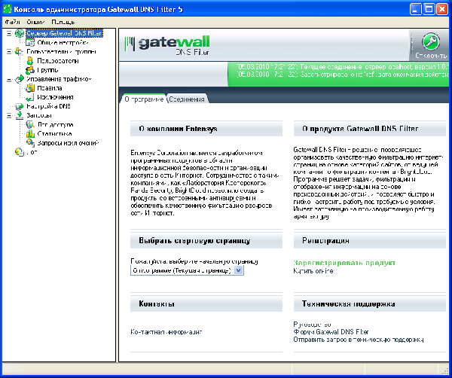
Task: Open the Форум Gatewall DNS Filter link
Action: point(331,332)
